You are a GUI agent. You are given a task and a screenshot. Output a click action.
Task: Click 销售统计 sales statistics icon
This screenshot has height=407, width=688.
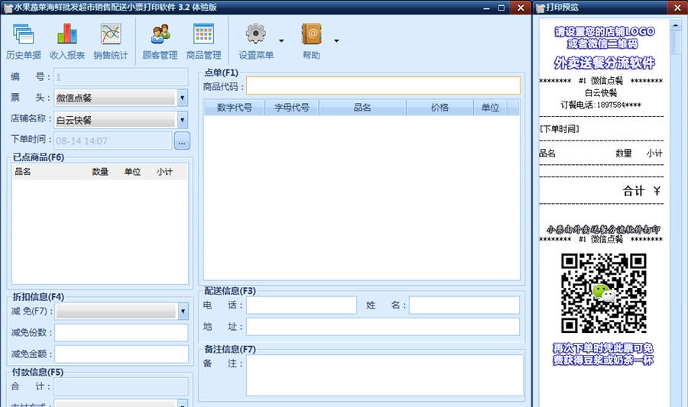coord(111,40)
